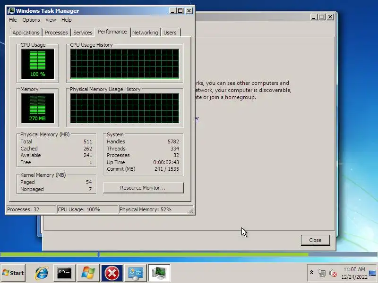
Task: Close the background dialog with X
Action: pos(330,17)
